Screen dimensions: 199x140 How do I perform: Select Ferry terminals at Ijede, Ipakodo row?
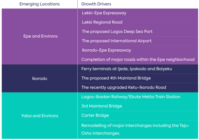(x=126, y=69)
